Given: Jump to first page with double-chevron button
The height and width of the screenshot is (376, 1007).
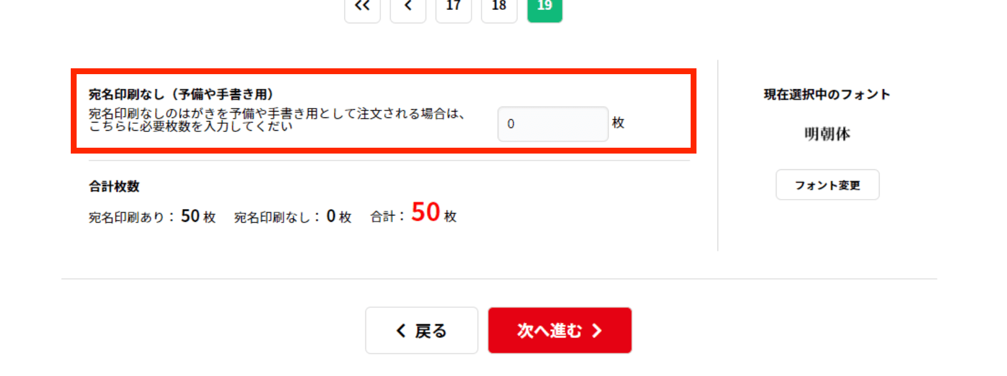Looking at the screenshot, I should tap(363, 8).
